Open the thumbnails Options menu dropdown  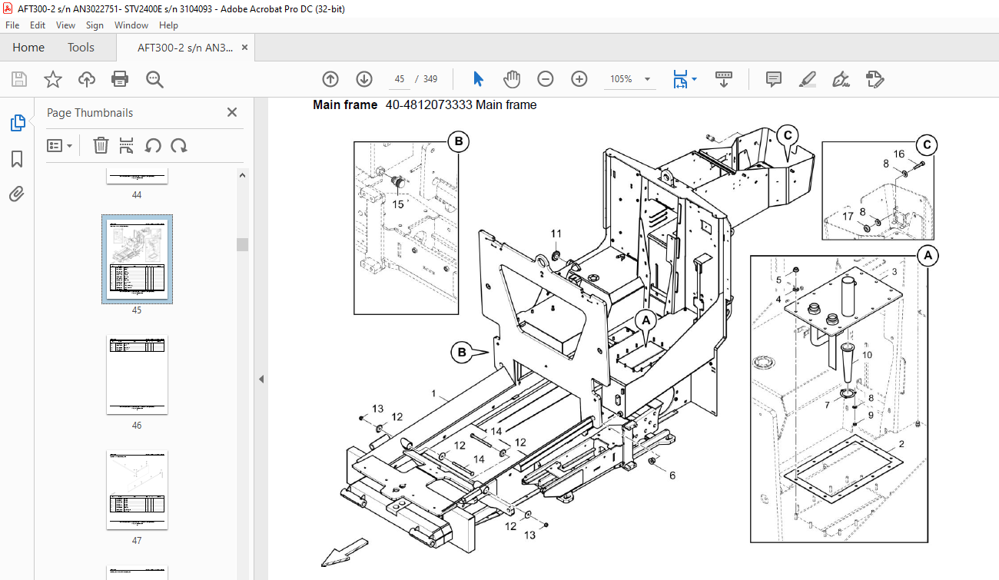coord(60,145)
